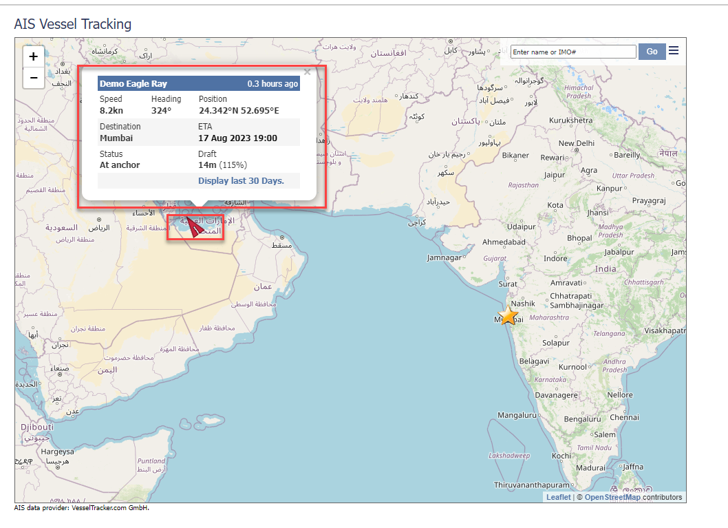Click the Surat map label

click(507, 284)
